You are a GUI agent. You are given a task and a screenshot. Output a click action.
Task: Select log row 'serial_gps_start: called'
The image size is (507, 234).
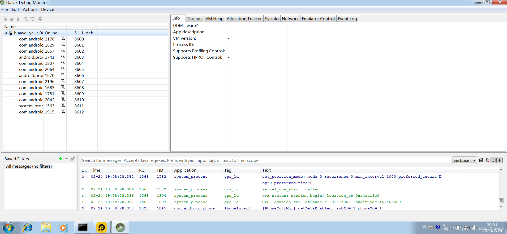click(289, 189)
